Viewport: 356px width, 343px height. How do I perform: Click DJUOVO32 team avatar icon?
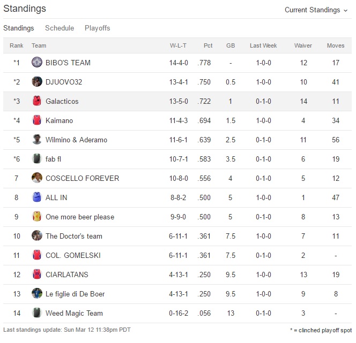click(x=36, y=82)
